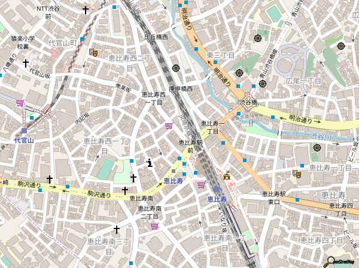
Task: Click the theater mask icon near 代官山町
Action: tap(93, 53)
